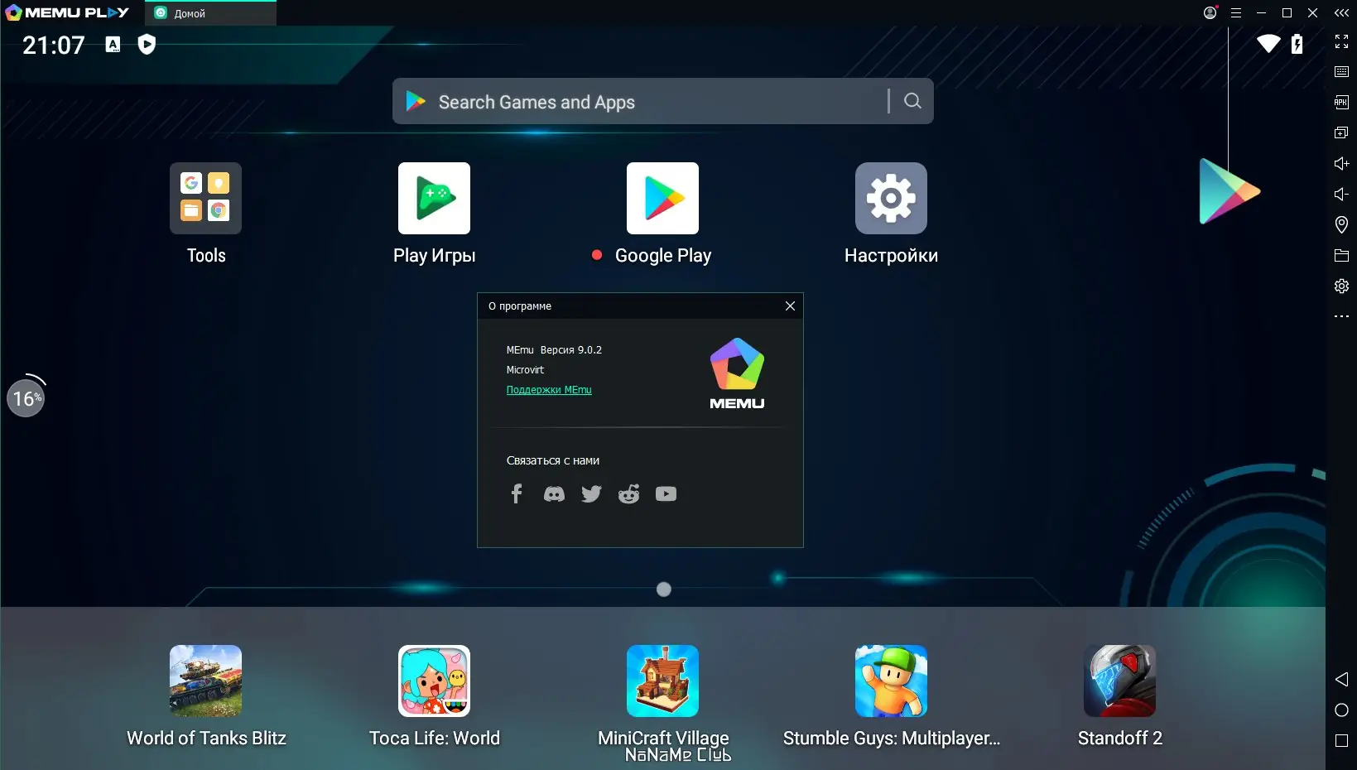Image resolution: width=1357 pixels, height=770 pixels.
Task: Open MEmu YouTube channel
Action: [x=666, y=494]
